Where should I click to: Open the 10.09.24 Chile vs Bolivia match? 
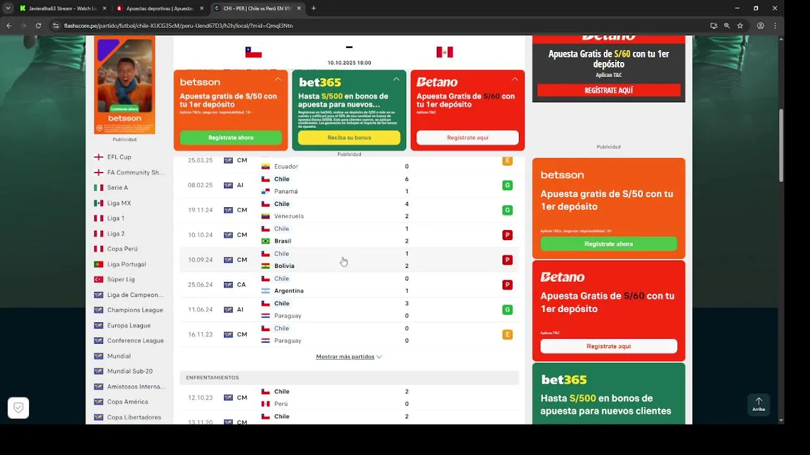(349, 260)
